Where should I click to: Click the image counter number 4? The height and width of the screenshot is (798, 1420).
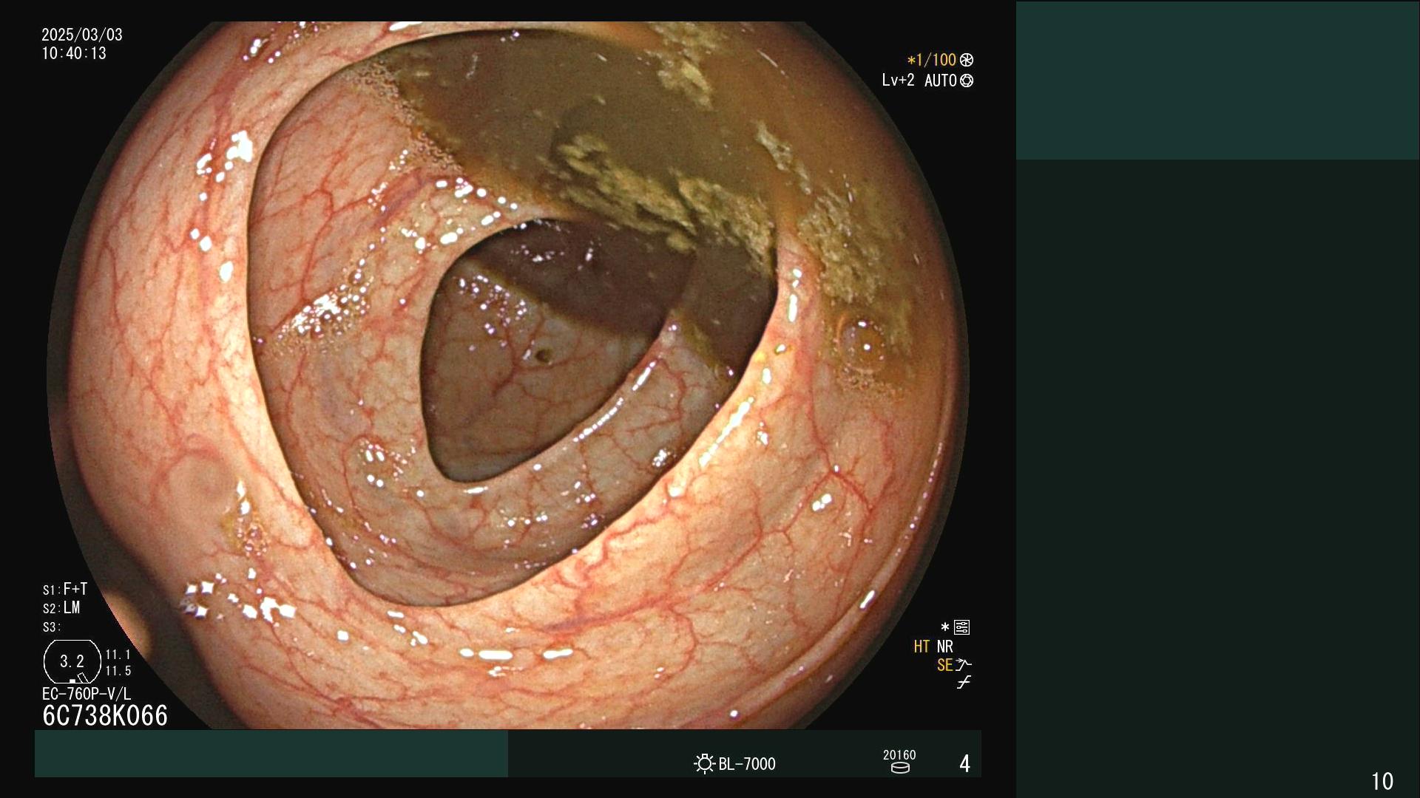coord(964,763)
